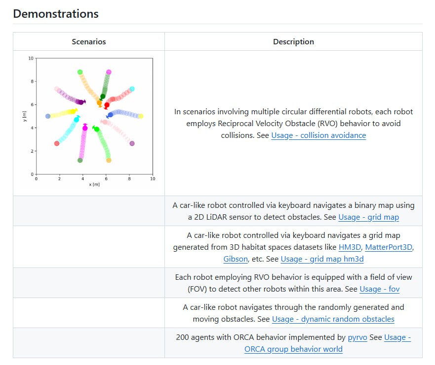The height and width of the screenshot is (365, 435).
Task: Open the HM3D dataset link
Action: 350,247
